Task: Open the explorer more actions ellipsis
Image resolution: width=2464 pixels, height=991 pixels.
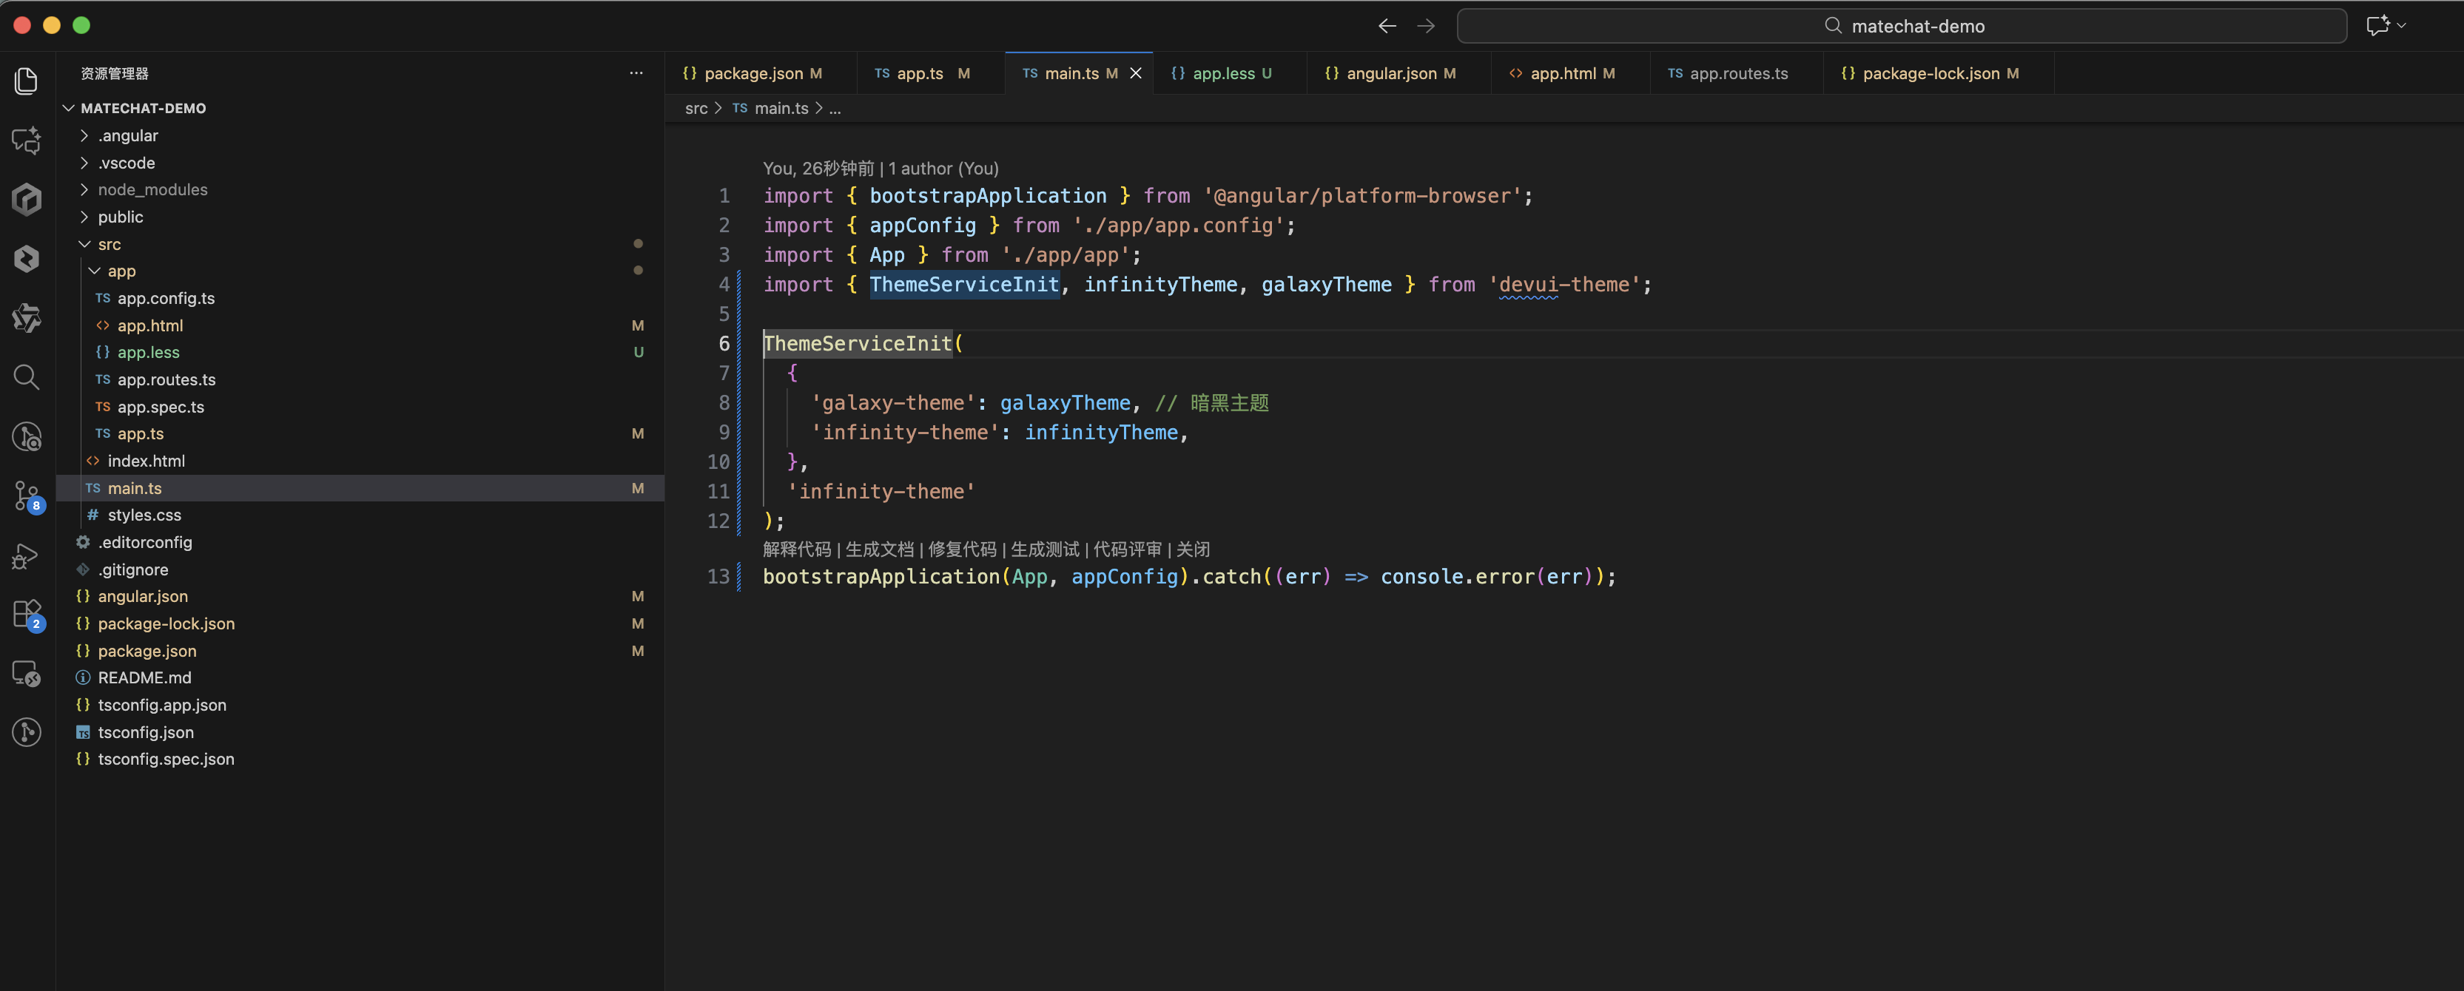Action: coord(636,73)
